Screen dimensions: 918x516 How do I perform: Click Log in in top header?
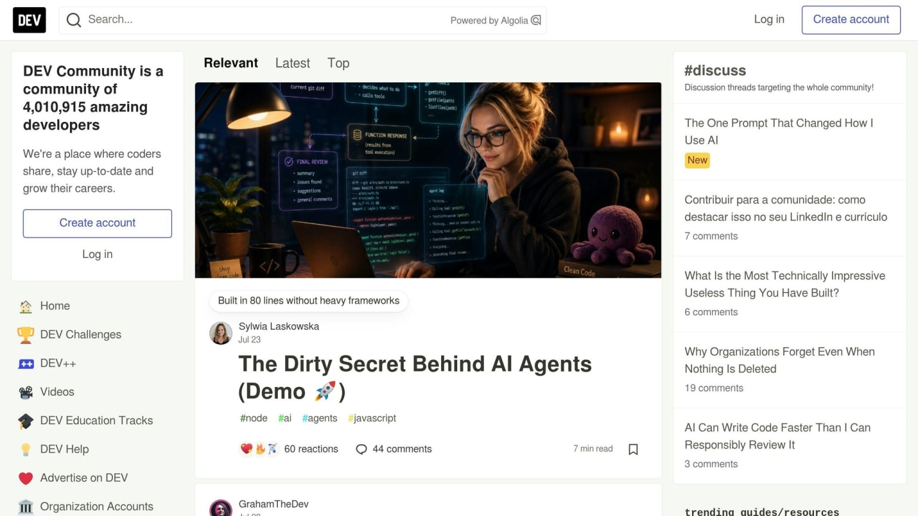[769, 20]
